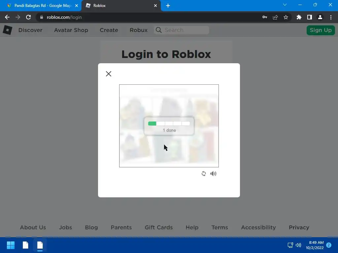Share this page
The height and width of the screenshot is (253, 338).
(275, 17)
